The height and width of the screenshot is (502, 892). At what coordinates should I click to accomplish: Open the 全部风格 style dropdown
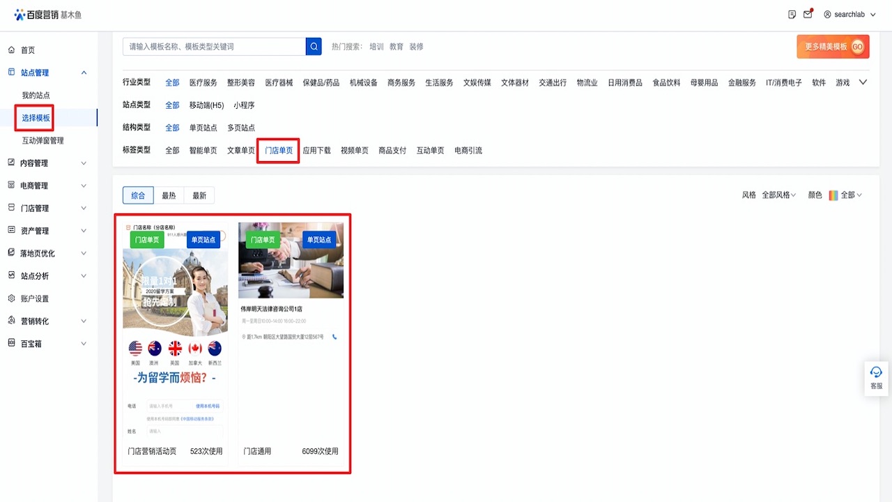[x=779, y=195]
